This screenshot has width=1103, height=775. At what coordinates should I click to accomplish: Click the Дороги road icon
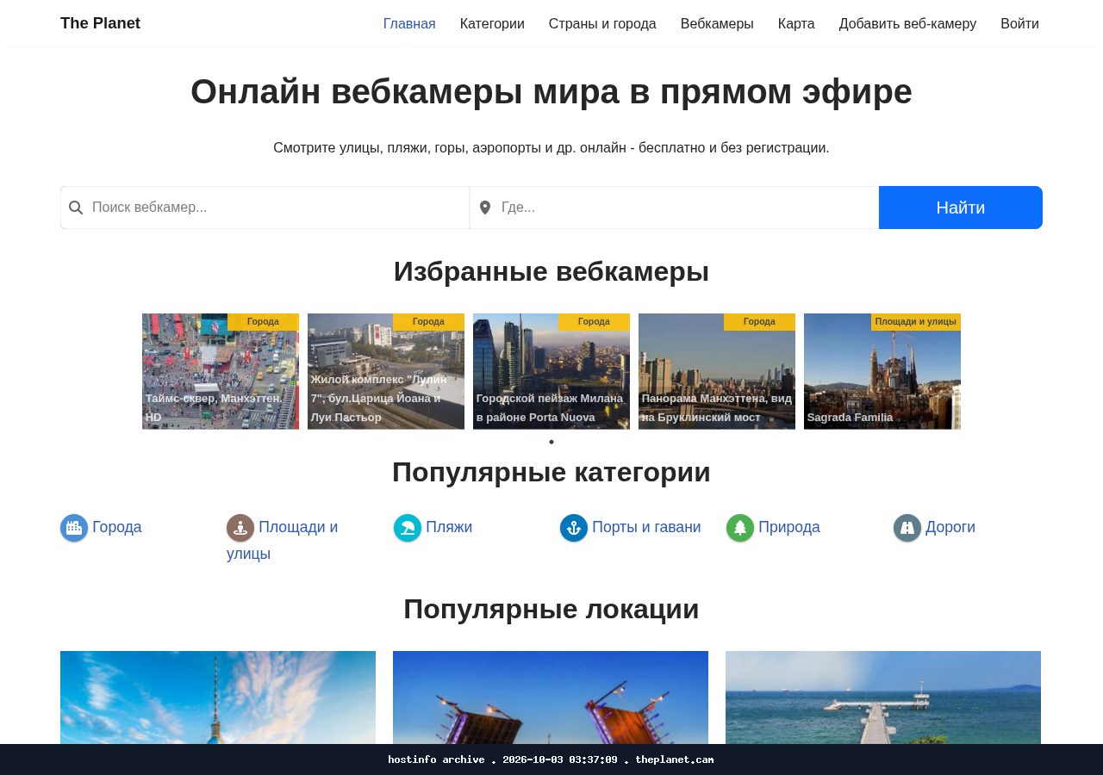pos(907,528)
